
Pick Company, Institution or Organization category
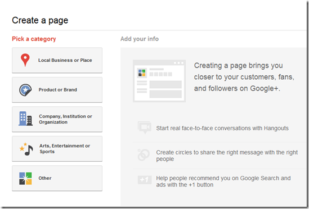click(57, 119)
